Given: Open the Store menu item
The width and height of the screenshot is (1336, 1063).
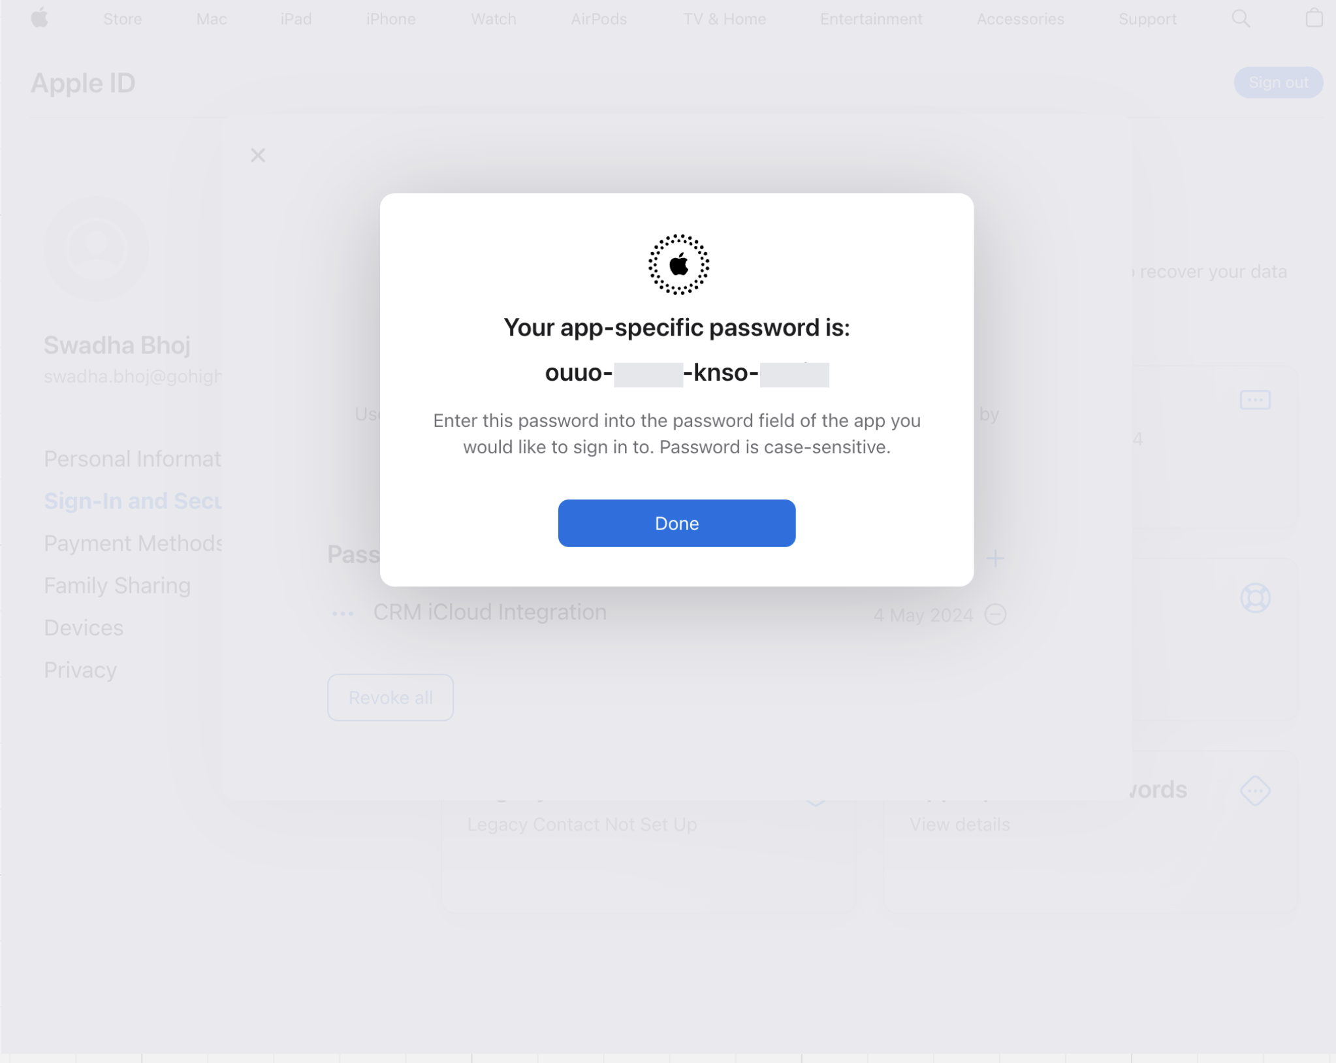Looking at the screenshot, I should pos(123,19).
